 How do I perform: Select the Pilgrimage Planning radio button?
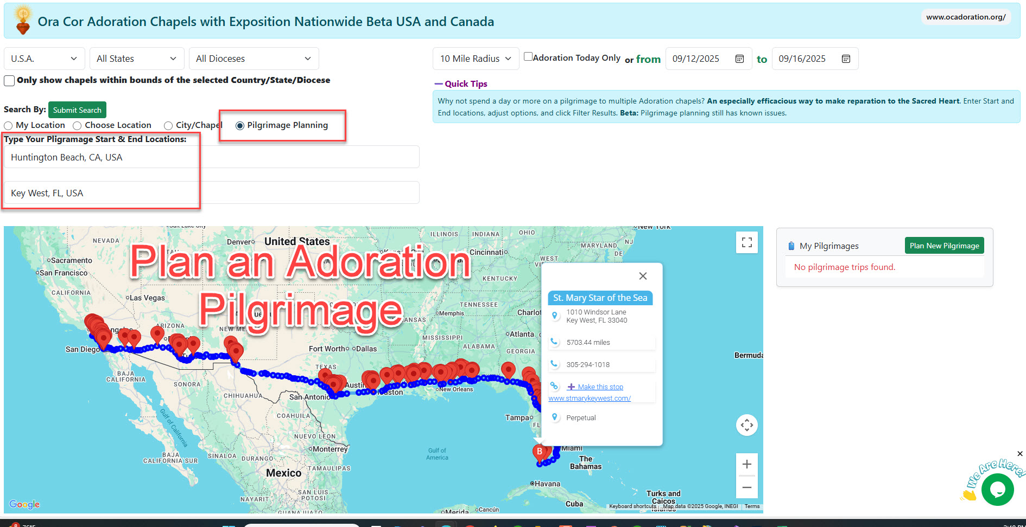coord(239,126)
